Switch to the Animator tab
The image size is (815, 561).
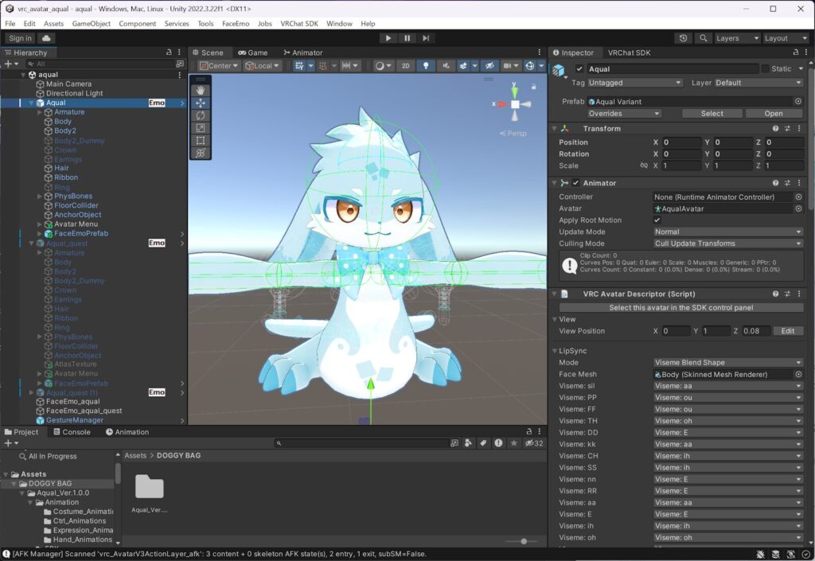pyautogui.click(x=303, y=53)
